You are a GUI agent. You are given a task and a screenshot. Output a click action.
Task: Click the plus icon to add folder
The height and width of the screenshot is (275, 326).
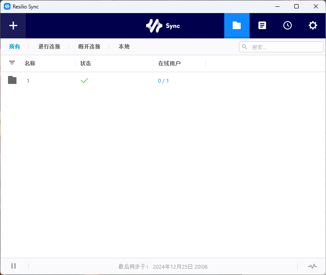(13, 26)
